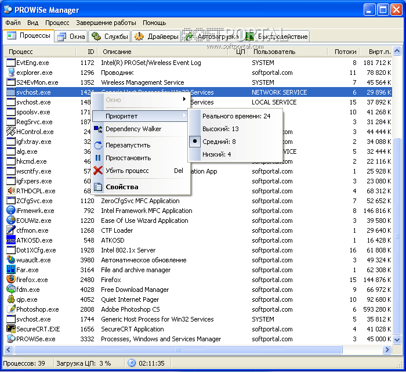This screenshot has height=372, width=406.
Task: Open the Завершение работы menu
Action: [x=106, y=23]
